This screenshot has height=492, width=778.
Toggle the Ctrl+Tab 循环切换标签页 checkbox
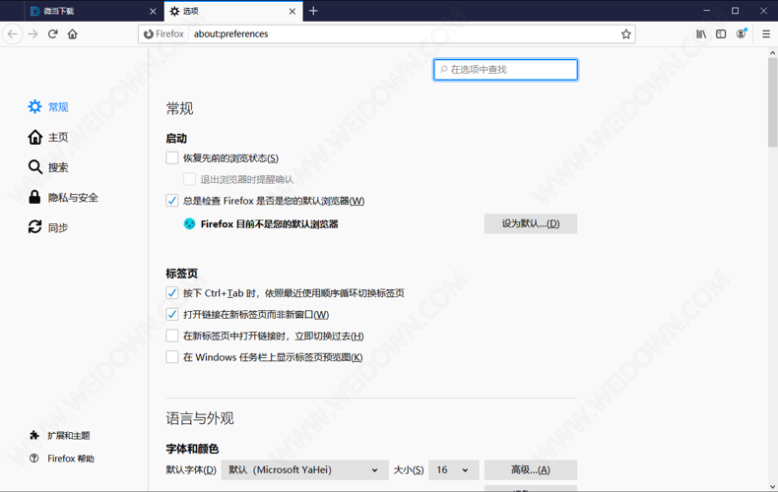(171, 292)
